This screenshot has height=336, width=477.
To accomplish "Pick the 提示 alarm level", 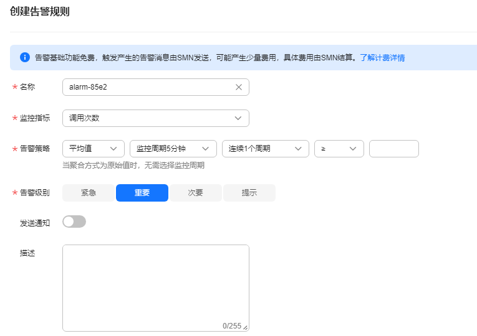I will tap(249, 193).
